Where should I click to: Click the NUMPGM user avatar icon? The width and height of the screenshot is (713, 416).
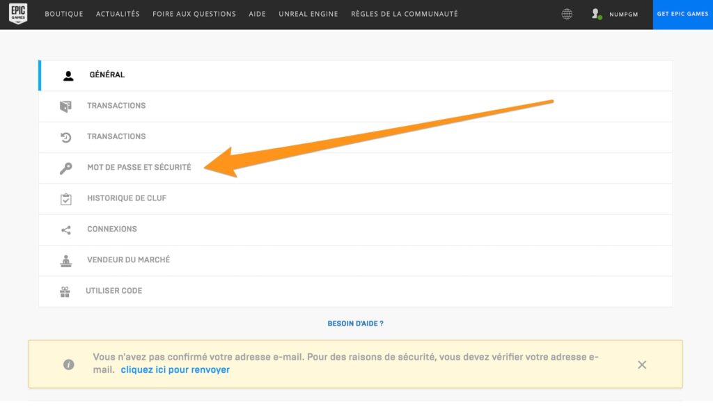(x=596, y=14)
